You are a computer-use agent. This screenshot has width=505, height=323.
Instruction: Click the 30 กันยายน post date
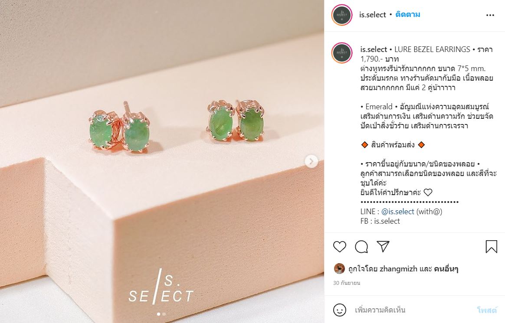click(347, 283)
